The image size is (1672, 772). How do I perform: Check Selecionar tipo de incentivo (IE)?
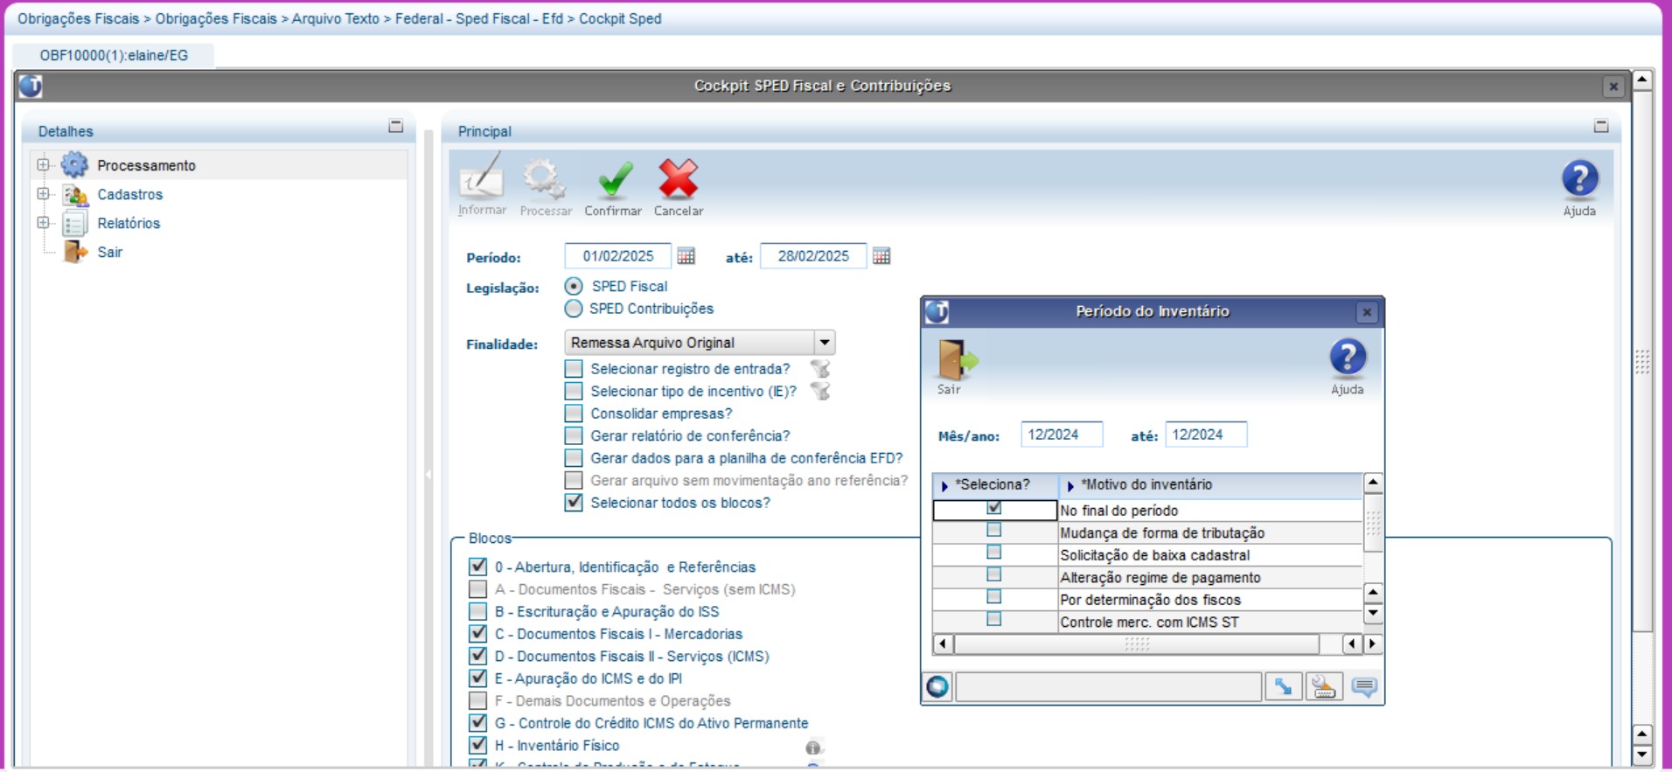click(574, 391)
